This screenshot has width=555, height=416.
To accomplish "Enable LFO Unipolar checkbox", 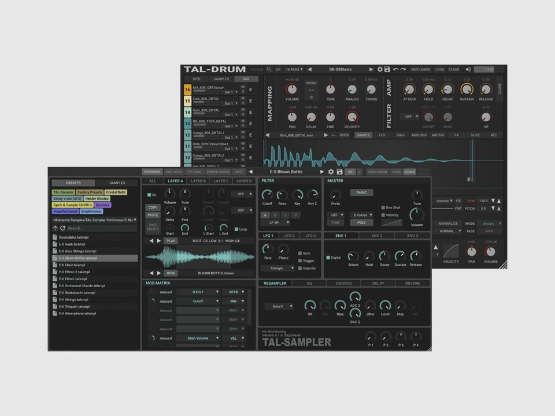I will point(300,268).
